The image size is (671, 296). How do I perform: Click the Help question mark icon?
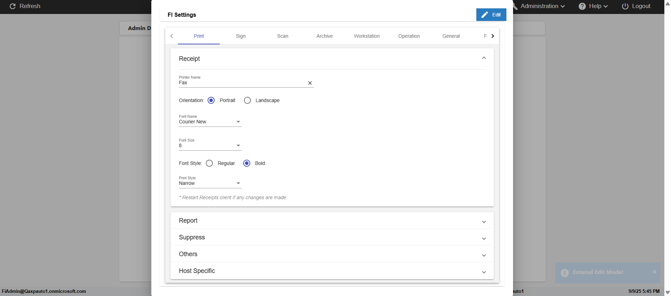[582, 6]
